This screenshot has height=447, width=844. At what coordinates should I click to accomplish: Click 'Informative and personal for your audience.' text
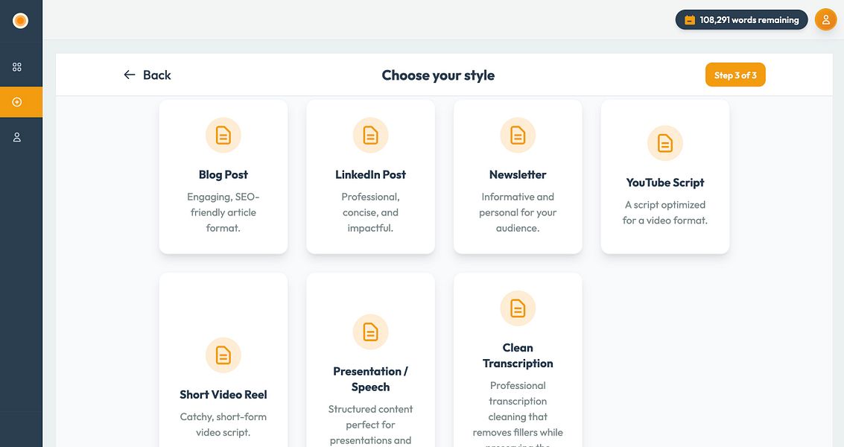[518, 212]
